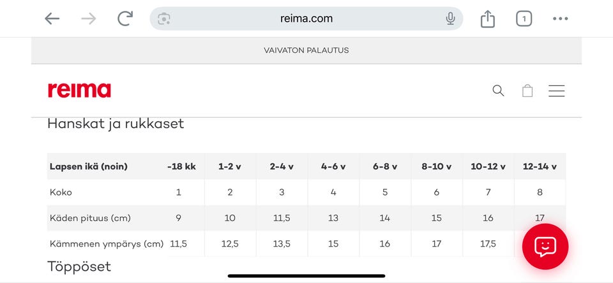Open the red chat support bubble
Image resolution: width=613 pixels, height=283 pixels.
pyautogui.click(x=545, y=246)
